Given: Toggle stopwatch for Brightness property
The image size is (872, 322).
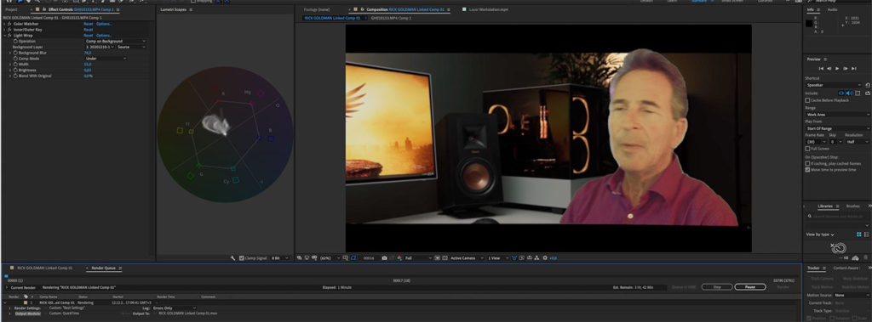Looking at the screenshot, I should click(15, 70).
